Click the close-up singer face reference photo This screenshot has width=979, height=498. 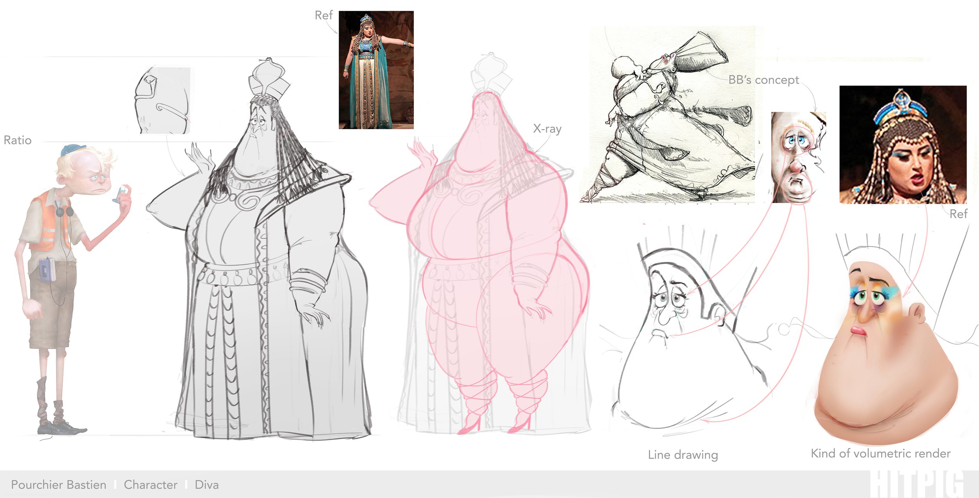tap(903, 144)
